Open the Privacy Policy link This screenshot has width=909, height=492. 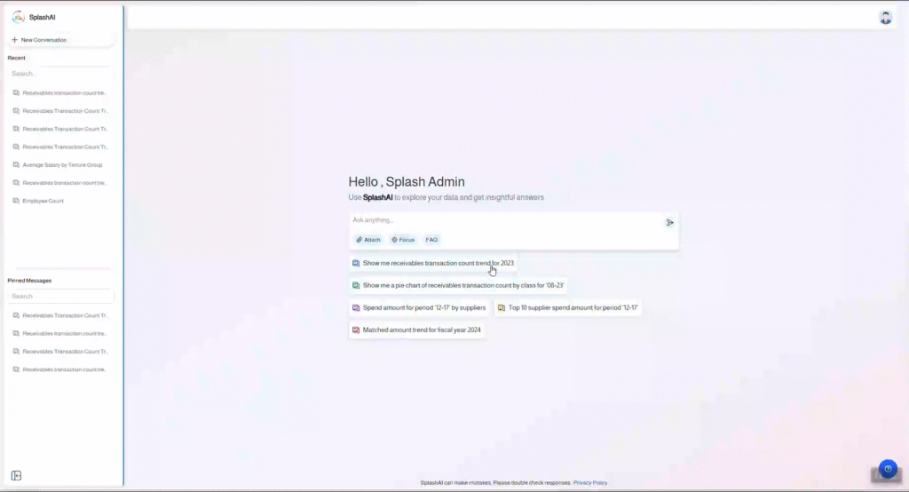(590, 482)
